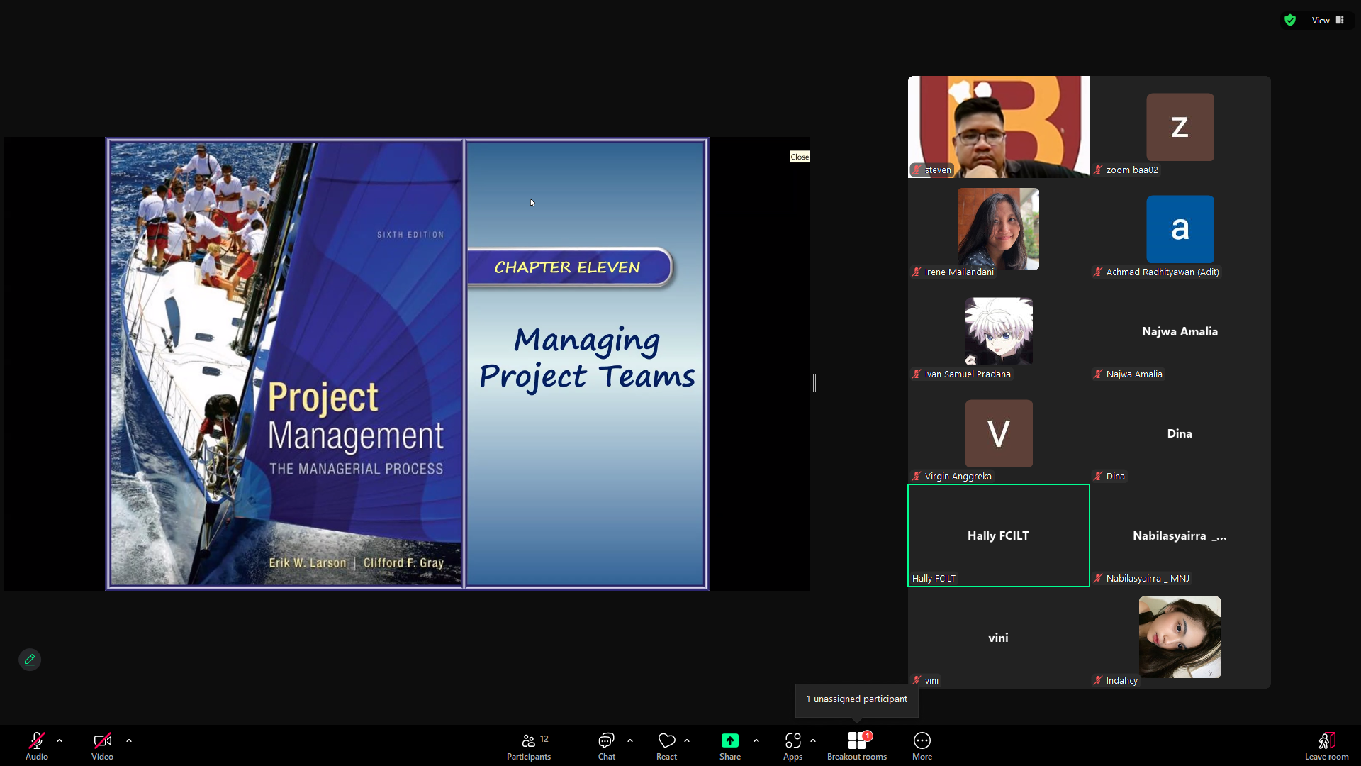Select Achmad Radhityawan (Adit) avatar
Image resolution: width=1361 pixels, height=766 pixels.
(1180, 230)
